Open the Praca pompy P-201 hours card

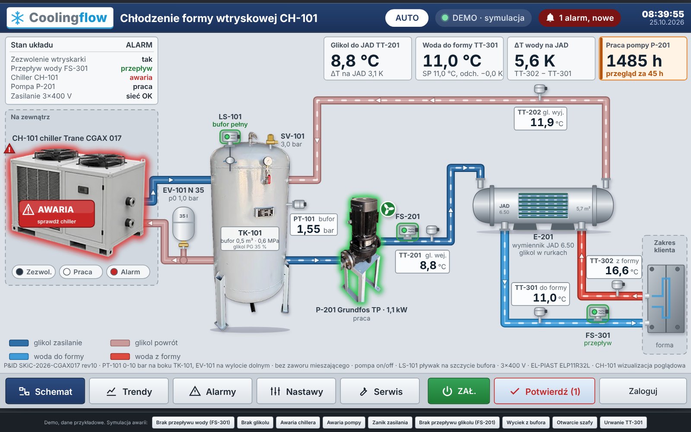click(x=643, y=59)
